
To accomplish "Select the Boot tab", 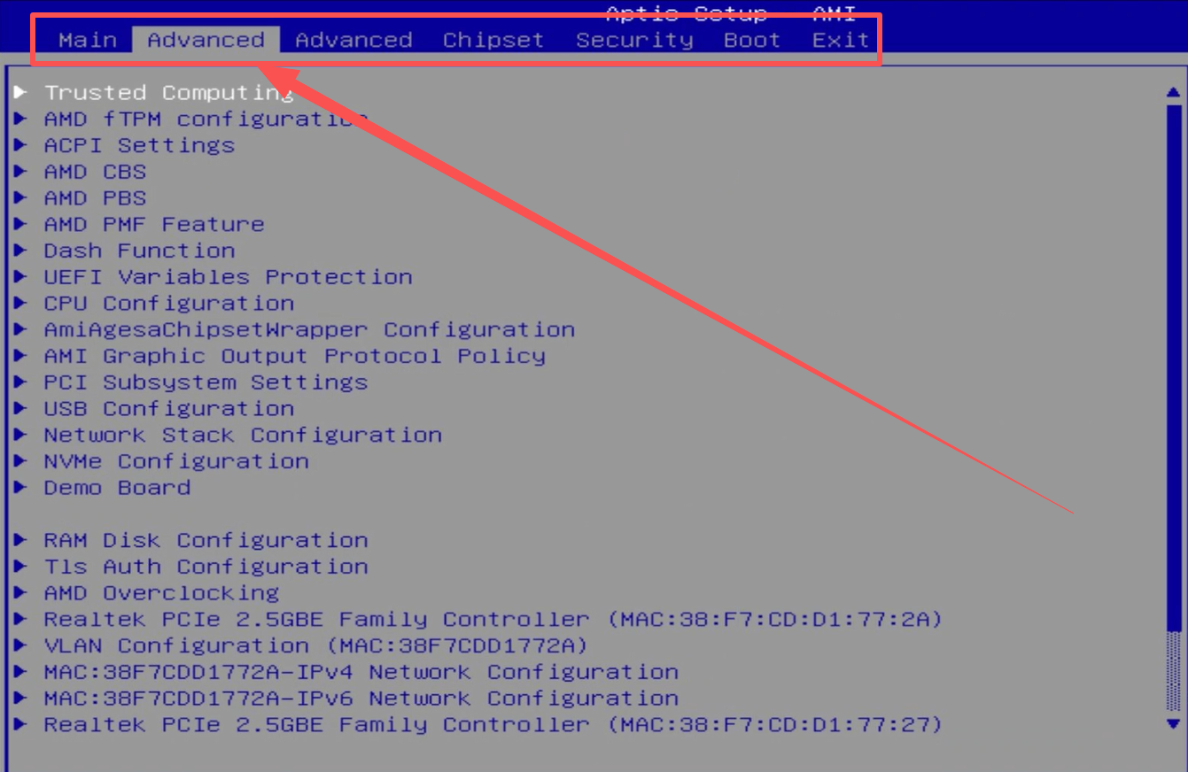I will pos(751,40).
